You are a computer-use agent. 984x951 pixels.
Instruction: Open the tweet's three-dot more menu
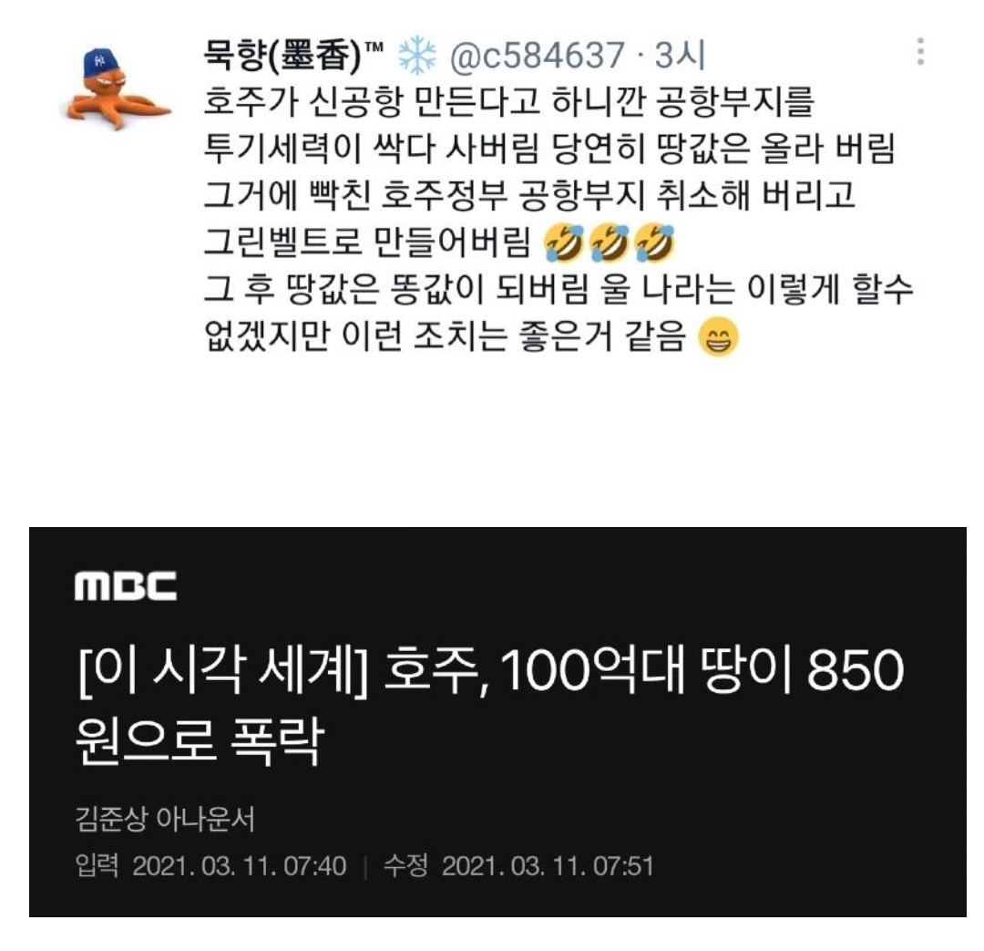click(x=920, y=51)
